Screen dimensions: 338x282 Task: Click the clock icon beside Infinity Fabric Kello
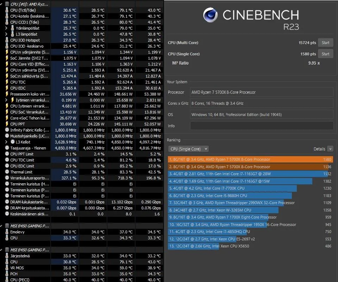[x=7, y=130]
